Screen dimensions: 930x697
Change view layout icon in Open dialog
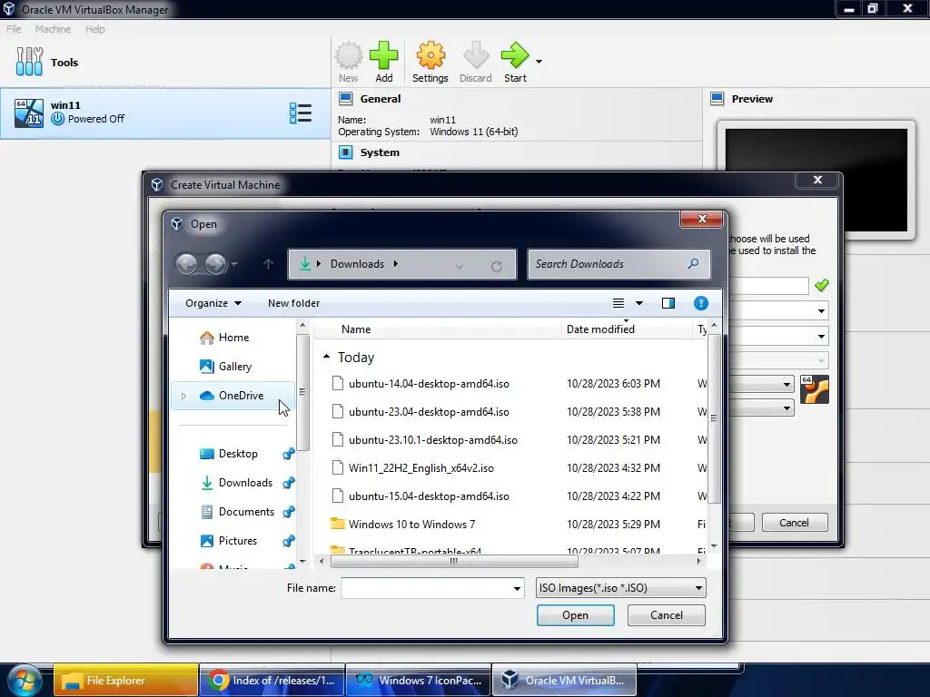click(618, 303)
